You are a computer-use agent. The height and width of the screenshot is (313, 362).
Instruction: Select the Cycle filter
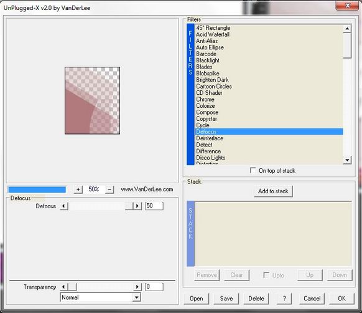[x=269, y=125]
